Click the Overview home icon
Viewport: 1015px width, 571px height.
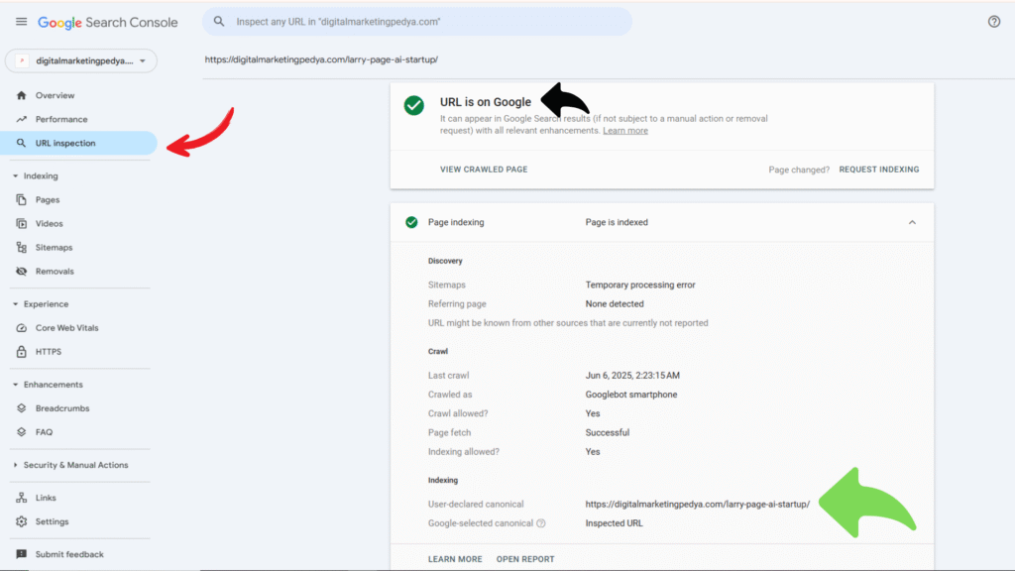tap(22, 95)
